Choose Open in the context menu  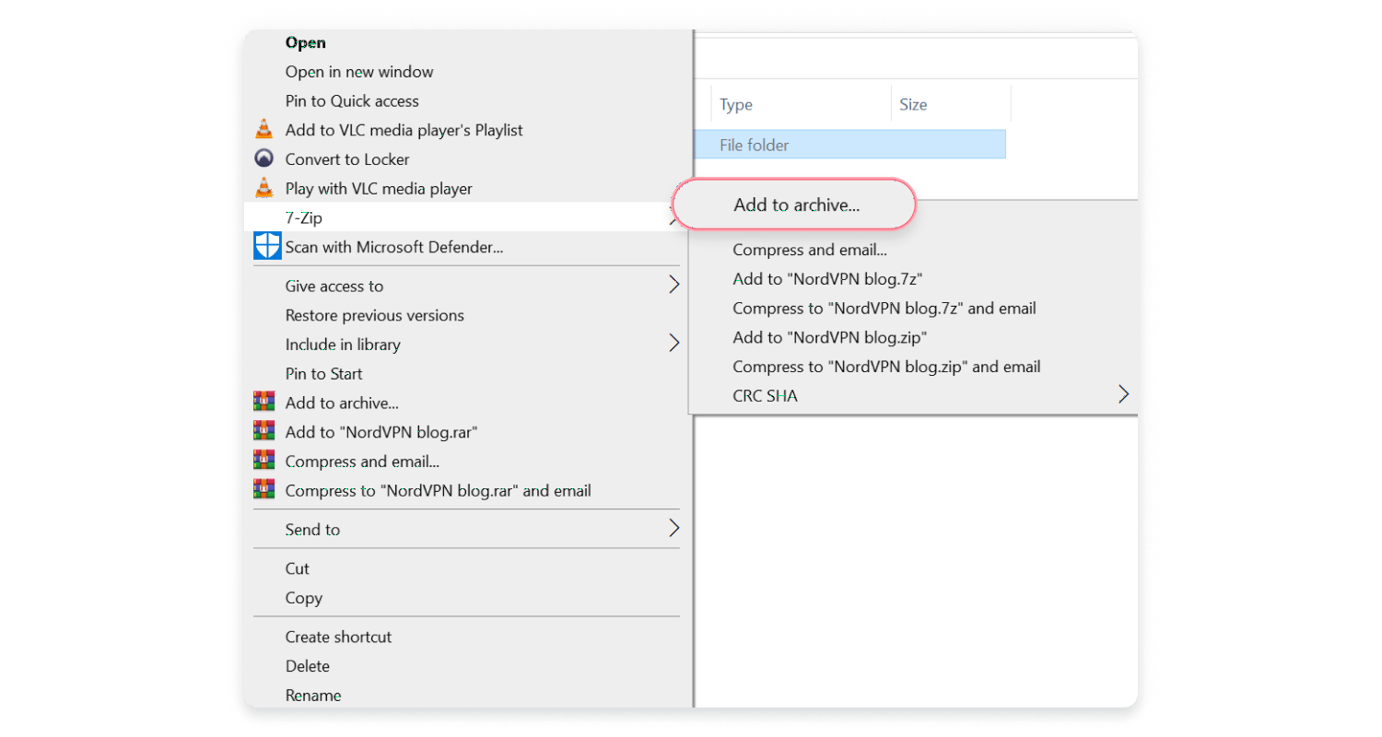(305, 42)
